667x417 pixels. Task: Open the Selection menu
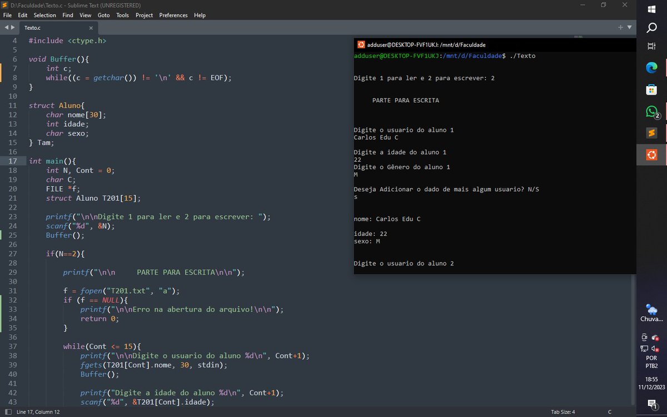pyautogui.click(x=45, y=15)
